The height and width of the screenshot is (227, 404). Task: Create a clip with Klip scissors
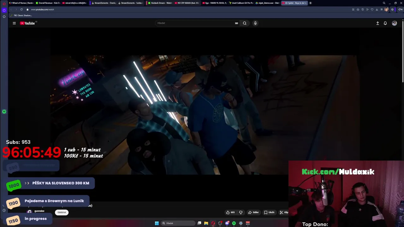pos(284,212)
